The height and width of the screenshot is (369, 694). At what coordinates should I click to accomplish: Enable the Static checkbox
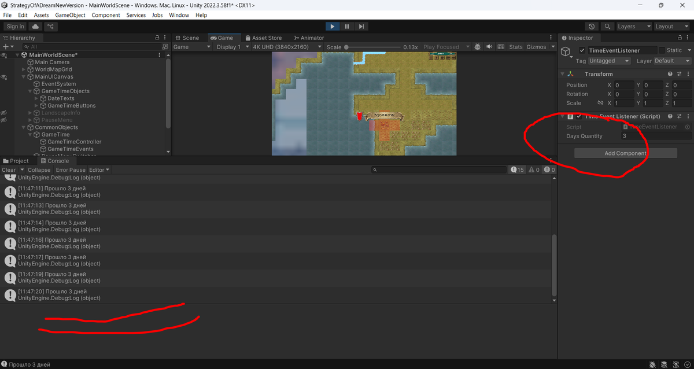coord(662,50)
